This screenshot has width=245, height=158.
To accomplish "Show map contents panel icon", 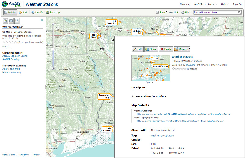I will (x=11, y=21).
